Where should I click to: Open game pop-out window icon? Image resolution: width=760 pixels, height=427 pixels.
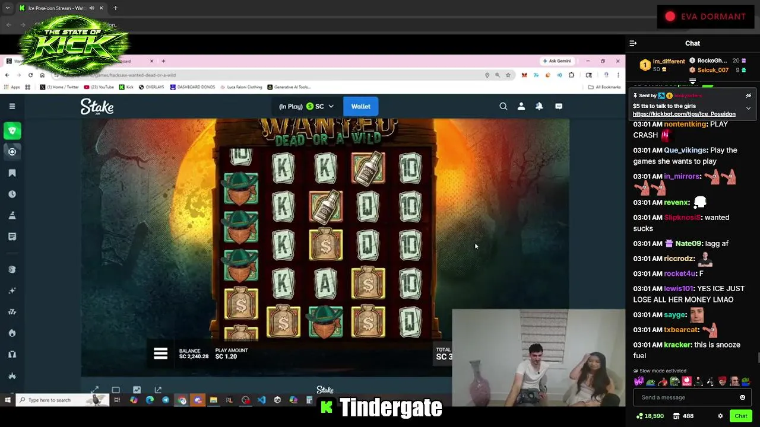[158, 390]
